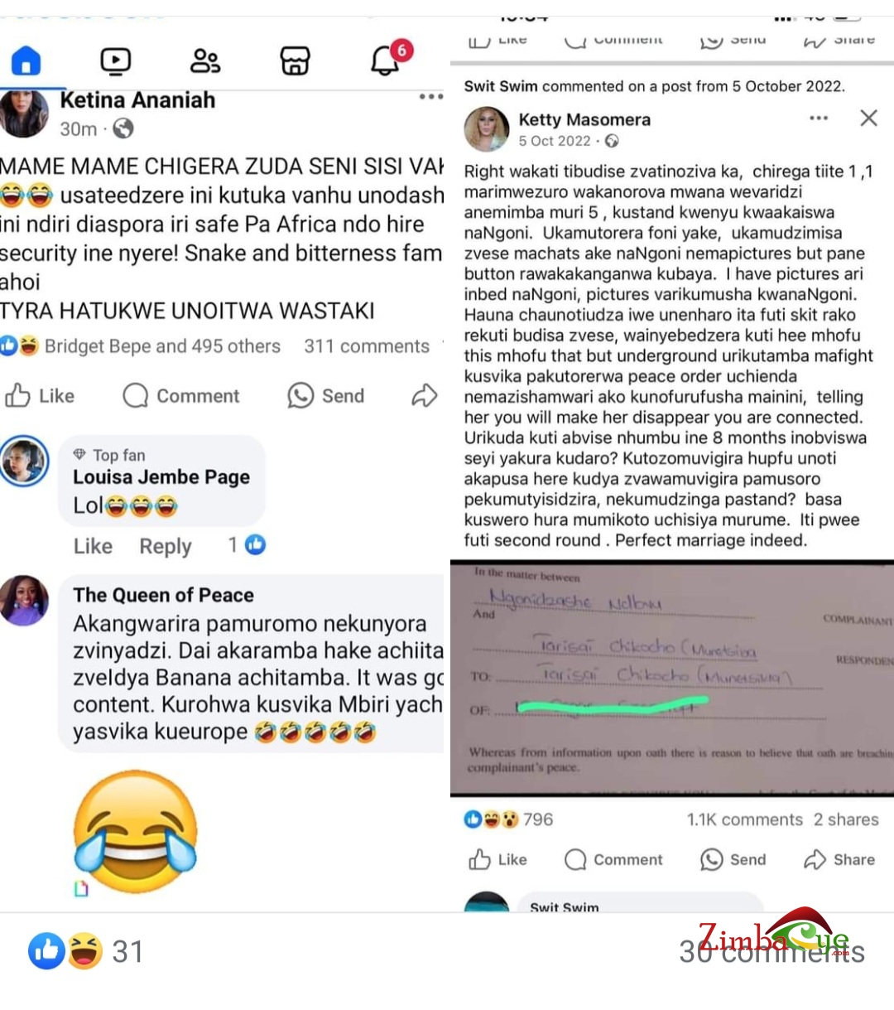Image resolution: width=894 pixels, height=1010 pixels.
Task: Click share arrow on Ketina Ananiah's post
Action: click(425, 396)
